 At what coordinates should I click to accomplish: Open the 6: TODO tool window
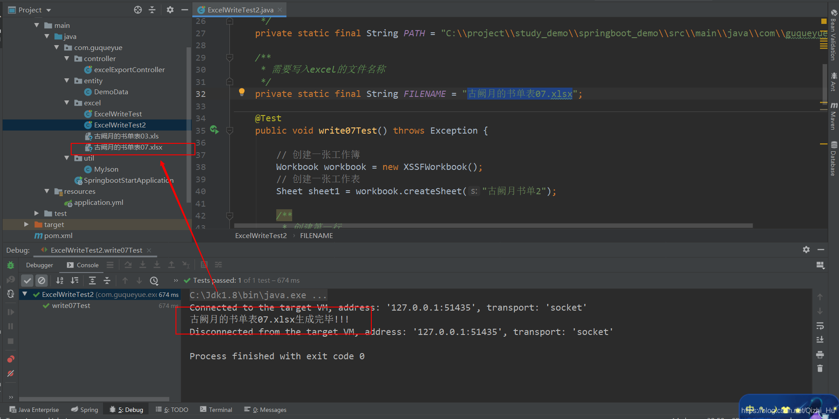pyautogui.click(x=172, y=410)
